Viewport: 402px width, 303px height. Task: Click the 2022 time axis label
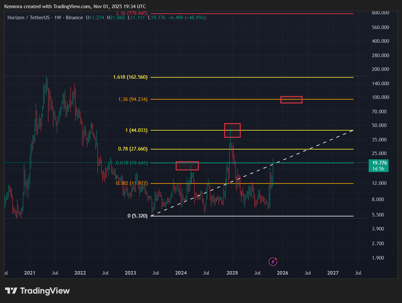coord(80,273)
